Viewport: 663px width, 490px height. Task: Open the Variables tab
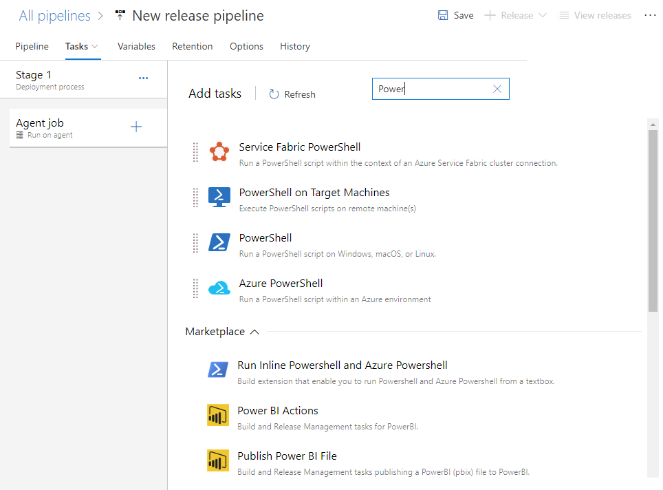click(x=136, y=46)
